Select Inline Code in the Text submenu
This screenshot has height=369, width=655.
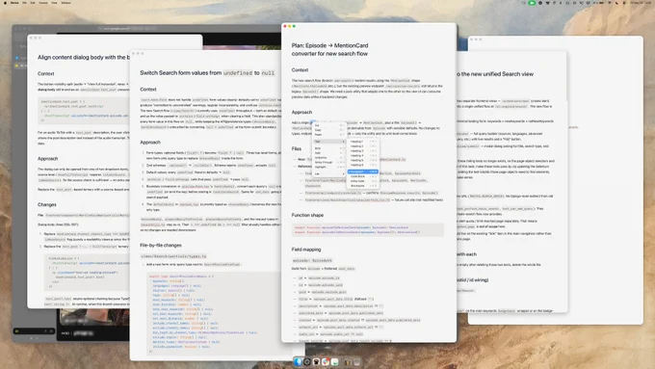363,181
